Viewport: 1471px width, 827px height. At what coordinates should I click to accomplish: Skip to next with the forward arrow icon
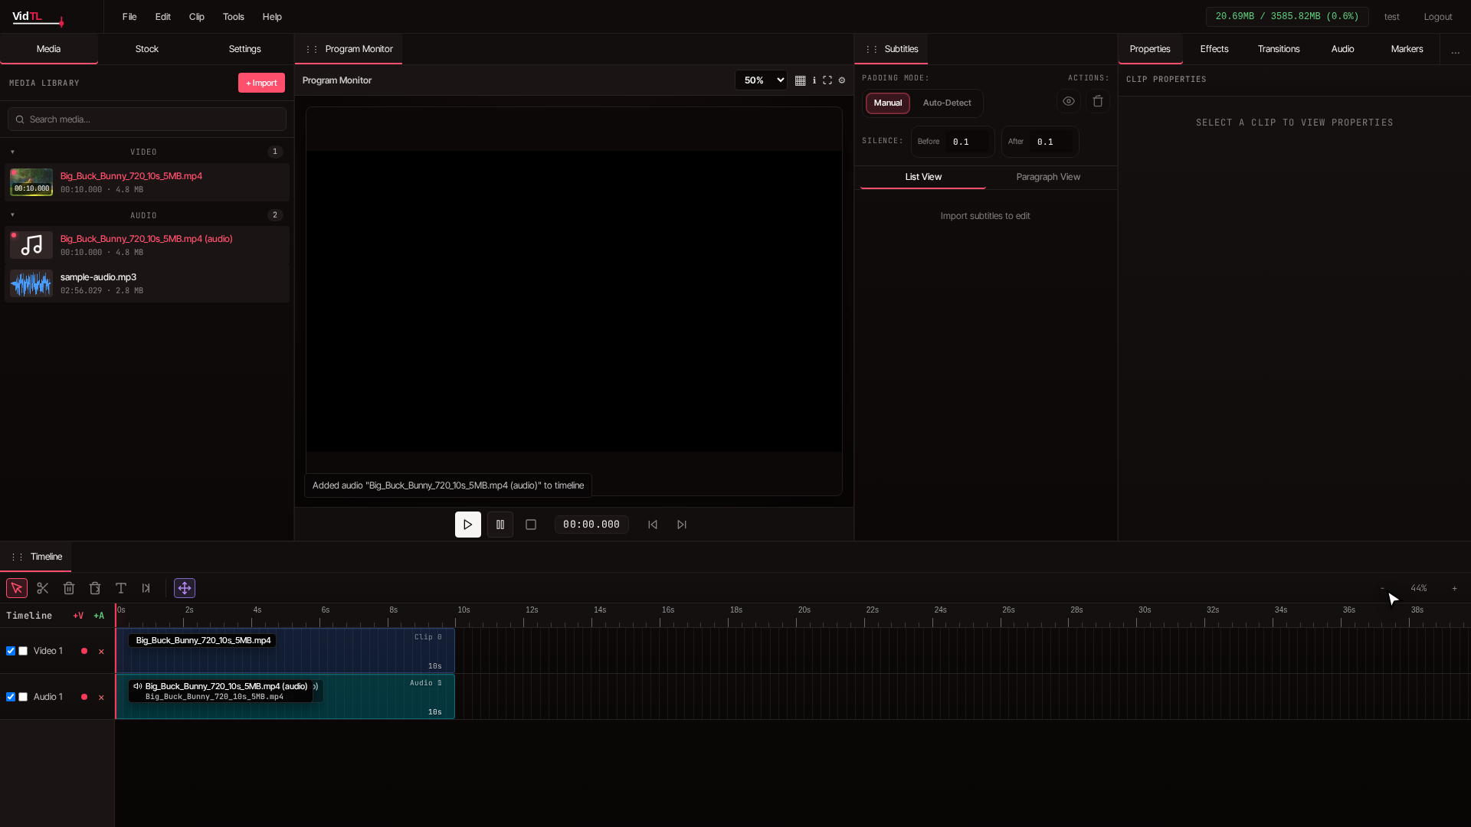coord(682,525)
